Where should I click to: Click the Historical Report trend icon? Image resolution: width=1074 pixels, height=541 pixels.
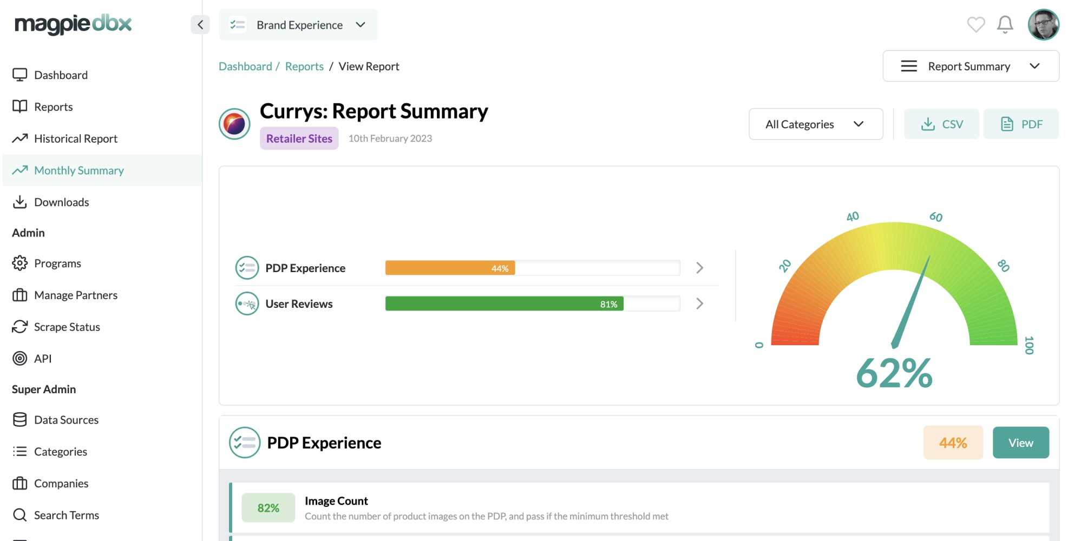click(20, 138)
